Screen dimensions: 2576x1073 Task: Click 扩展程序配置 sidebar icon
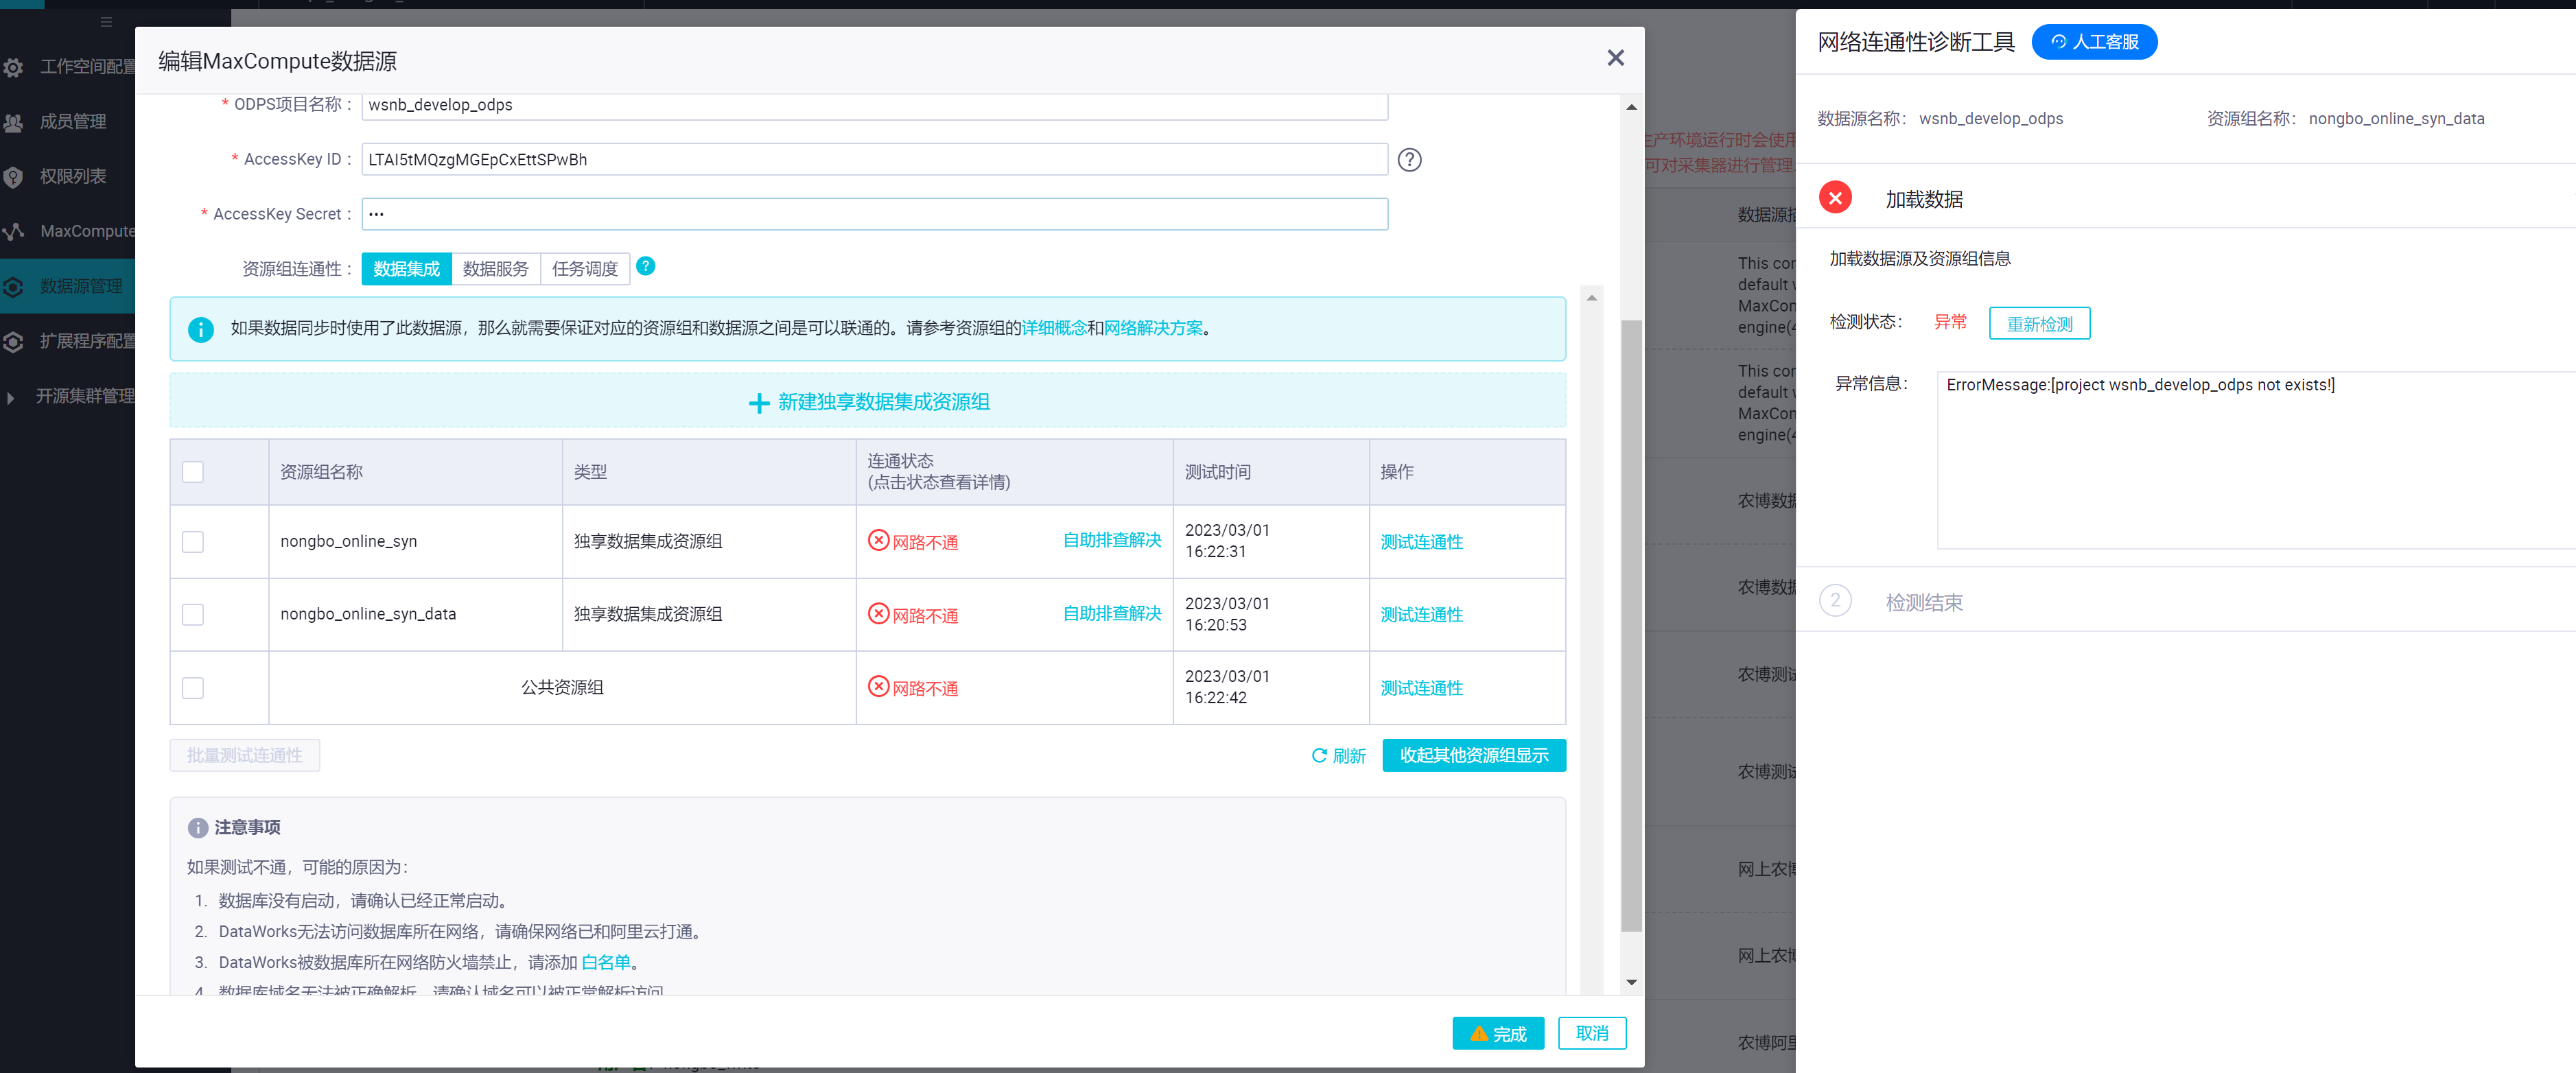(14, 342)
